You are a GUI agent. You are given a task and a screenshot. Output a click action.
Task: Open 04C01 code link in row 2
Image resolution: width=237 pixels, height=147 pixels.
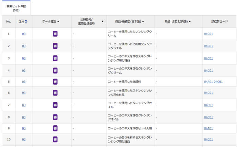(209, 46)
